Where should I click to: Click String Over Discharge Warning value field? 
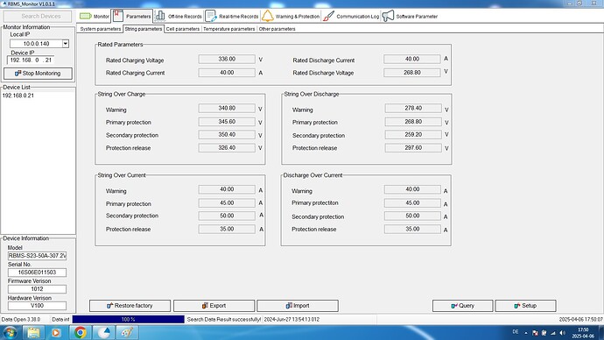[413, 109]
